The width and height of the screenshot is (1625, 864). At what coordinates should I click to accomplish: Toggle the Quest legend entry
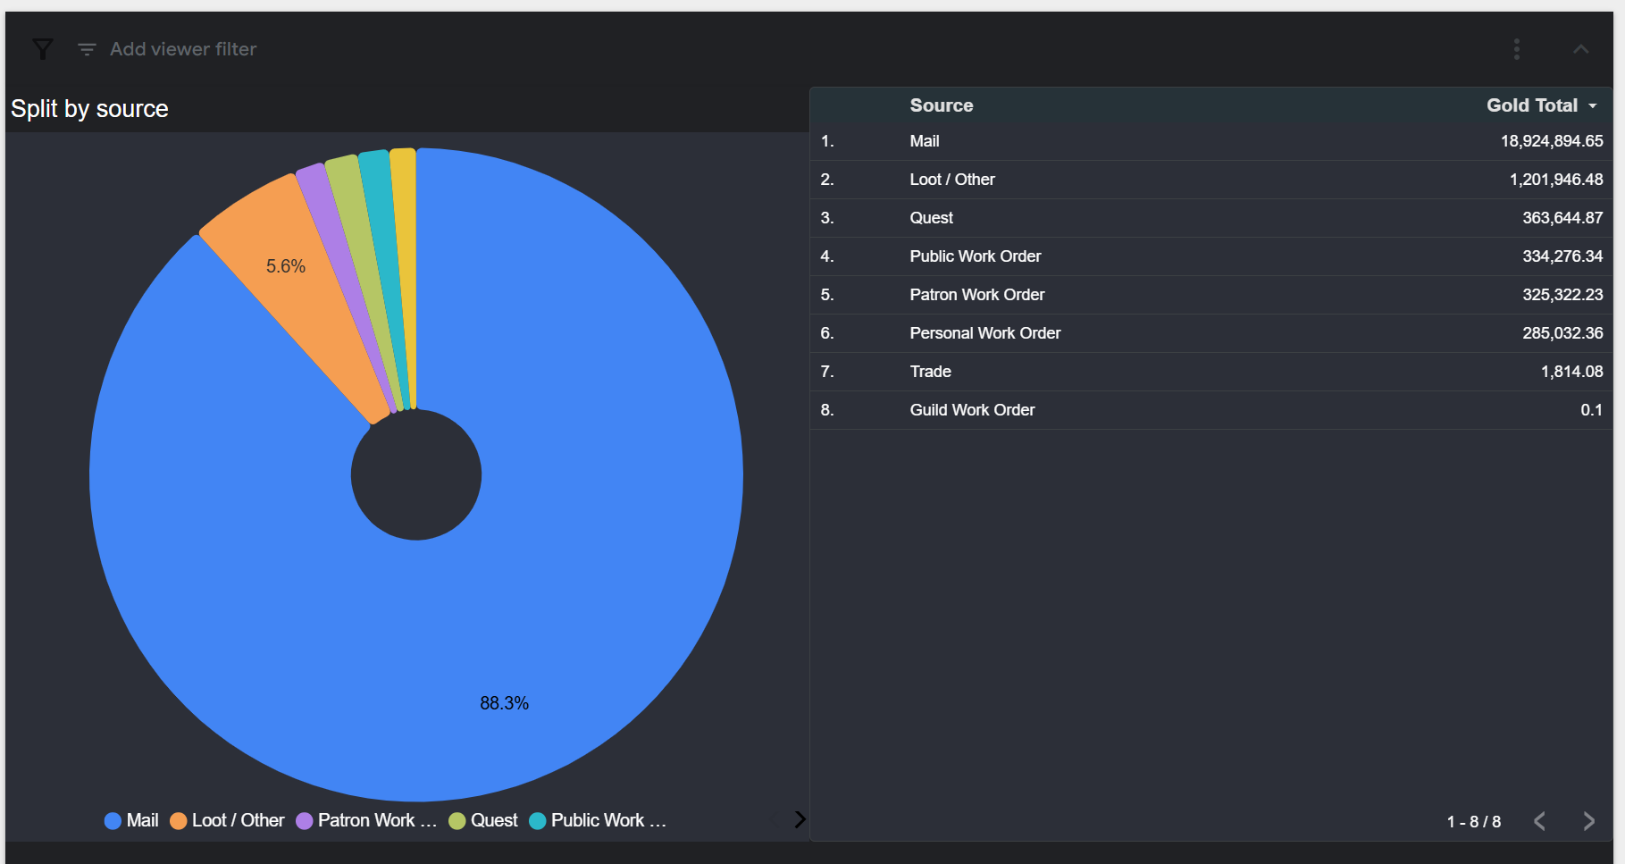(483, 820)
